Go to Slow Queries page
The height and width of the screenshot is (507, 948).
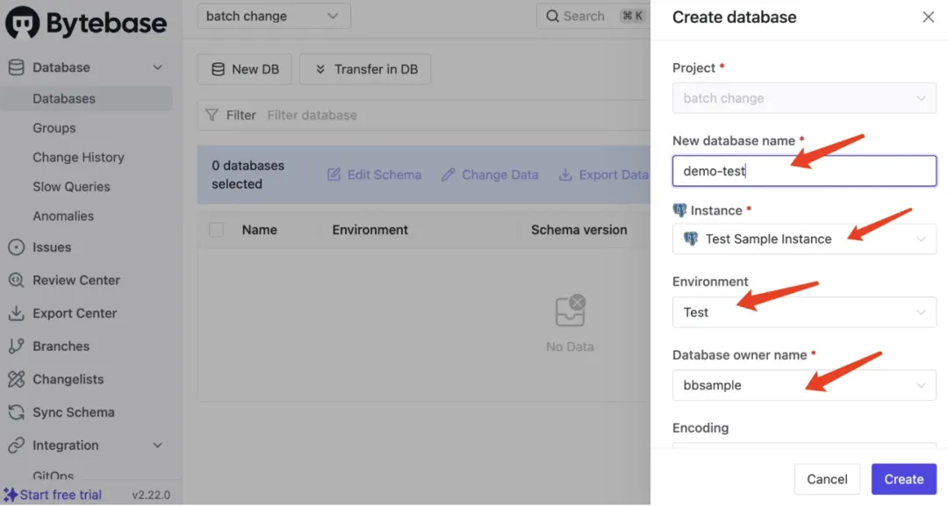pyautogui.click(x=71, y=187)
